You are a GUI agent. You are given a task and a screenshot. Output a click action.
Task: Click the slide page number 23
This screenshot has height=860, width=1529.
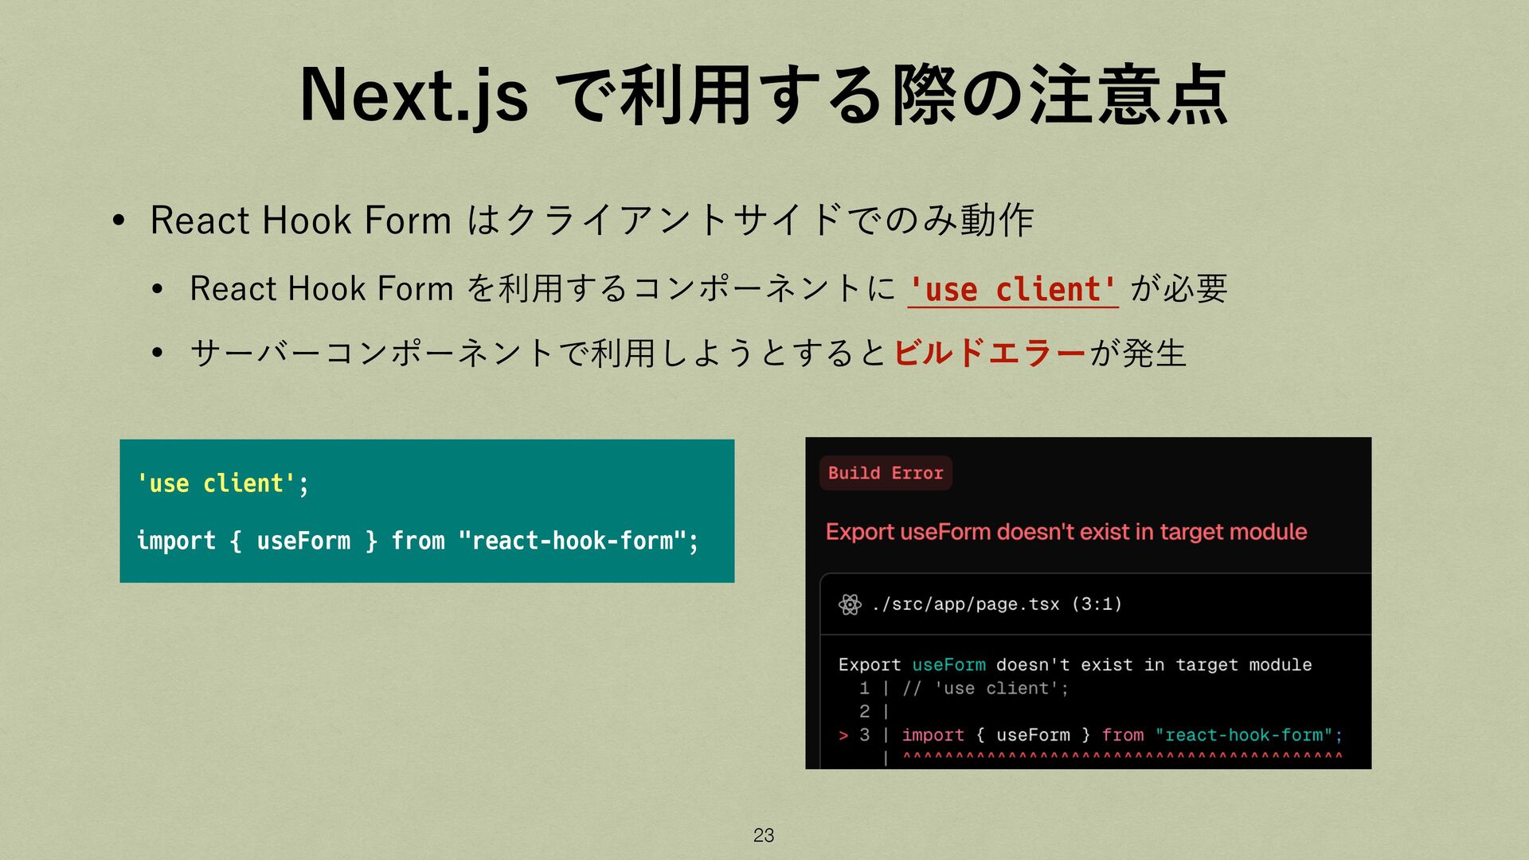pyautogui.click(x=763, y=835)
